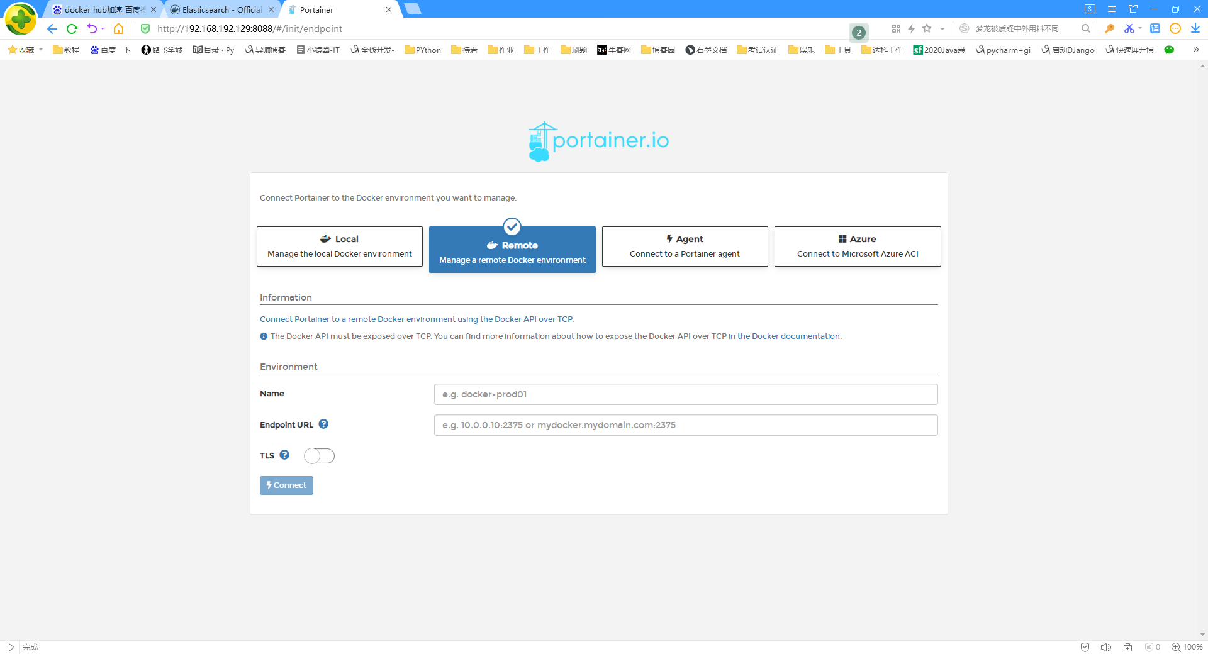The image size is (1208, 654).
Task: Click the badge showing 2 notifications
Action: tap(859, 32)
